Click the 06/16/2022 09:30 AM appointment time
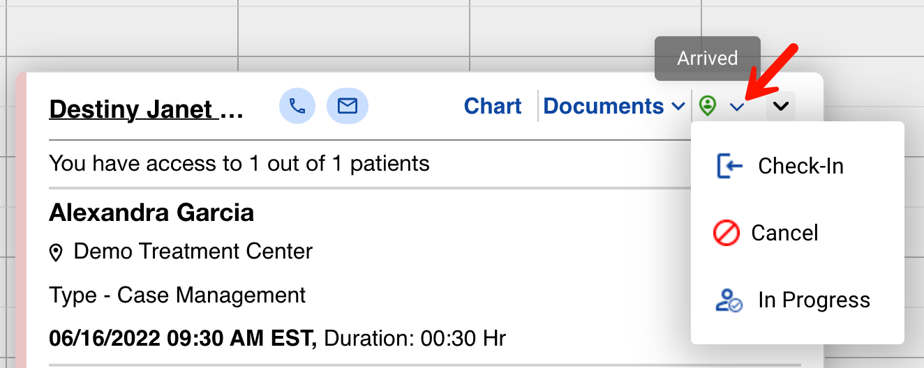This screenshot has height=368, width=924. [182, 339]
